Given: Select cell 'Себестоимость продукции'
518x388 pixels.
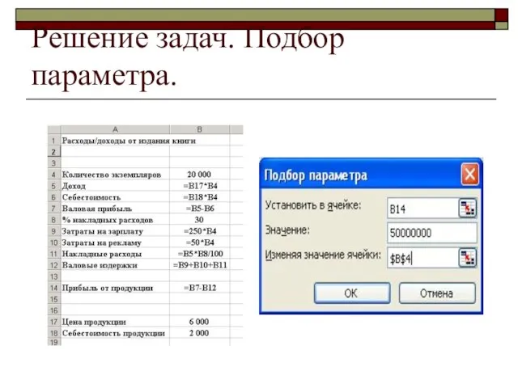Looking at the screenshot, I should point(115,333).
